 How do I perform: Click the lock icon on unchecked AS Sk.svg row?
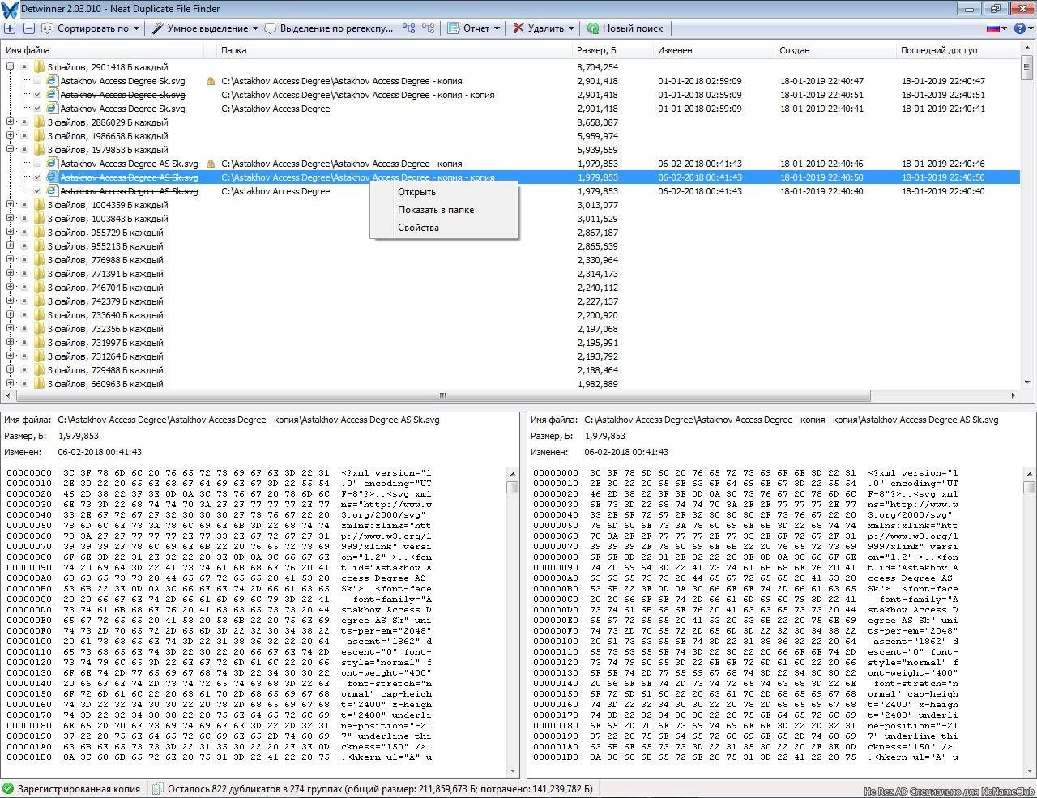pos(211,164)
